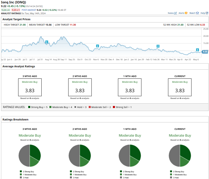The image size is (209, 179).
Task: Click 3 MTHS AGO rating box 3.83
Action: [30, 87]
